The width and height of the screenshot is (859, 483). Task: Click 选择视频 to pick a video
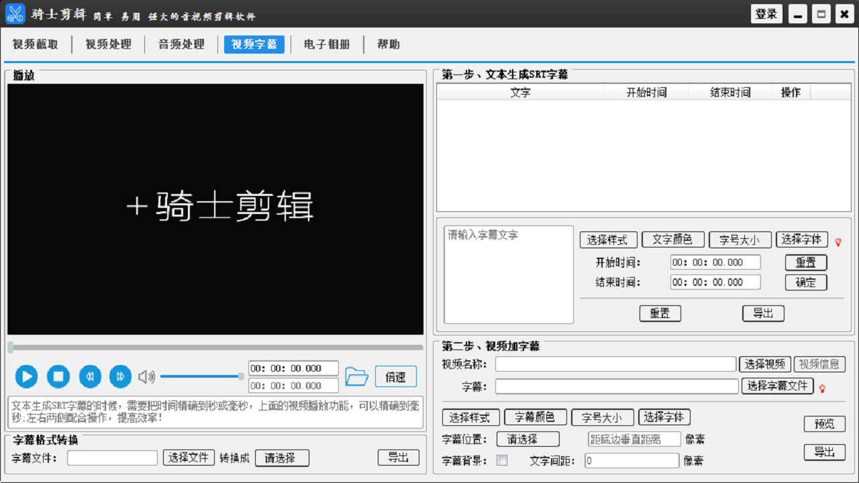click(766, 364)
